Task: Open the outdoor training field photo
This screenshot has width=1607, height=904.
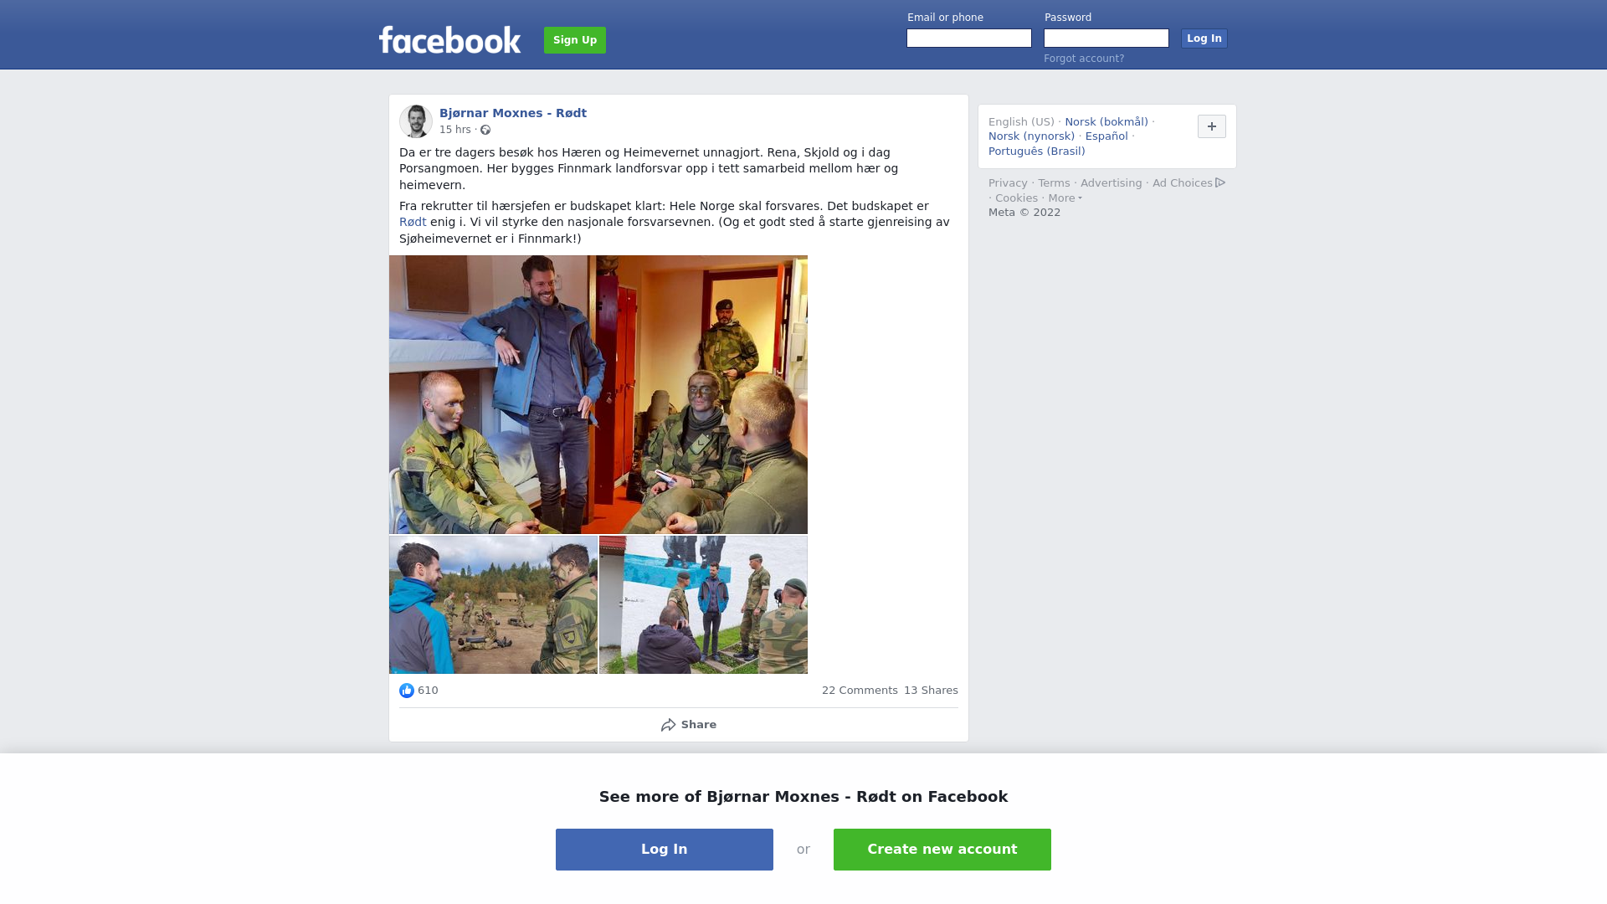Action: [493, 605]
